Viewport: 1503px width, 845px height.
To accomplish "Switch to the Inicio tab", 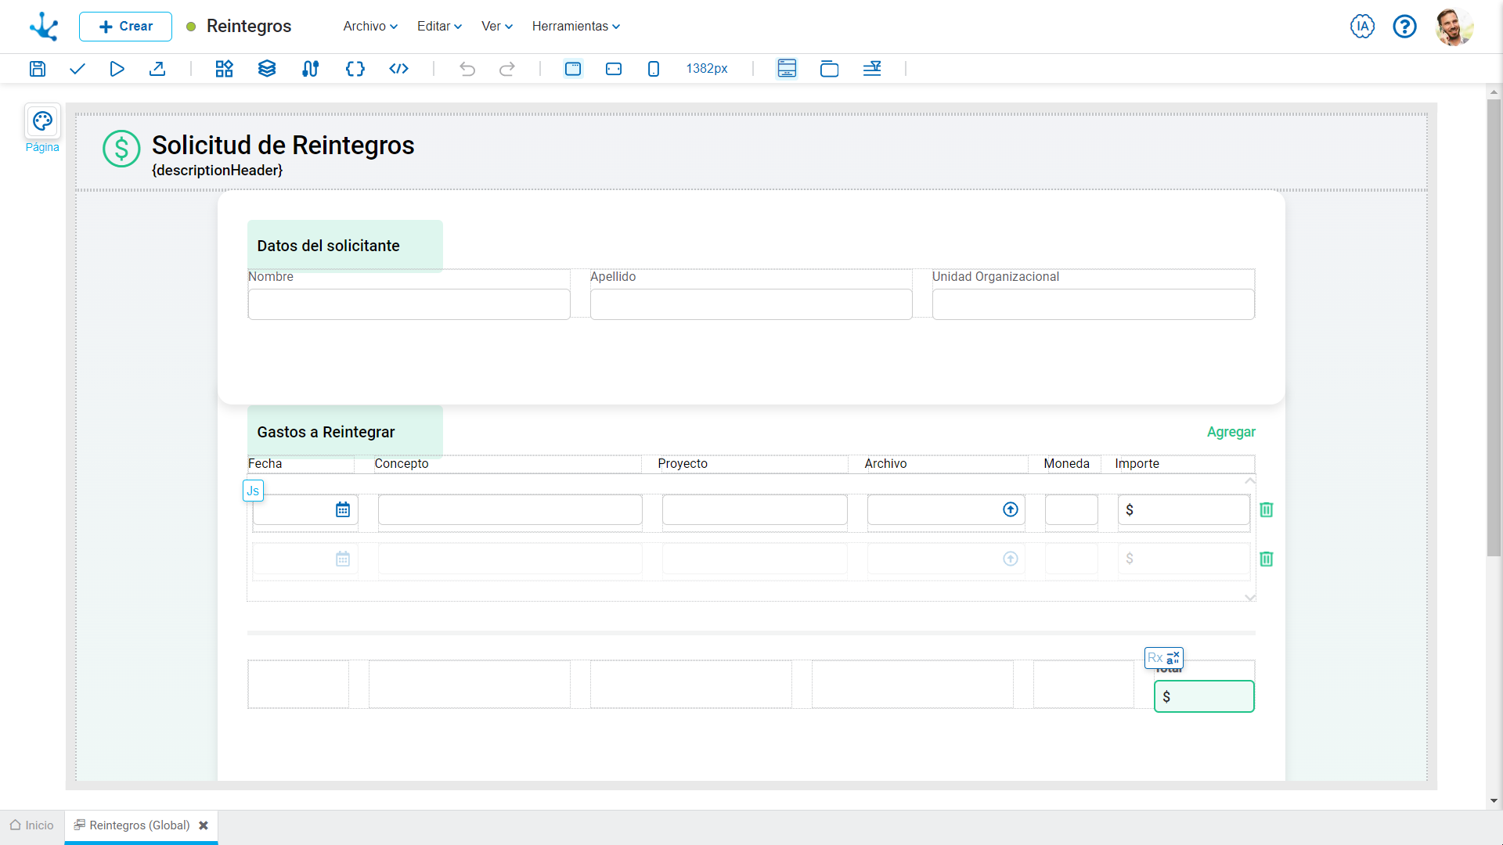I will point(32,825).
